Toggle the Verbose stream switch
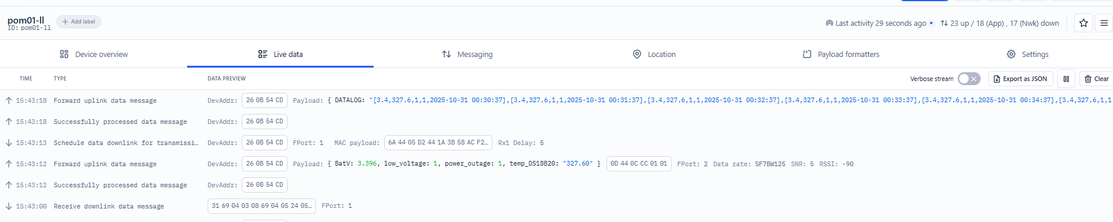 tap(968, 79)
